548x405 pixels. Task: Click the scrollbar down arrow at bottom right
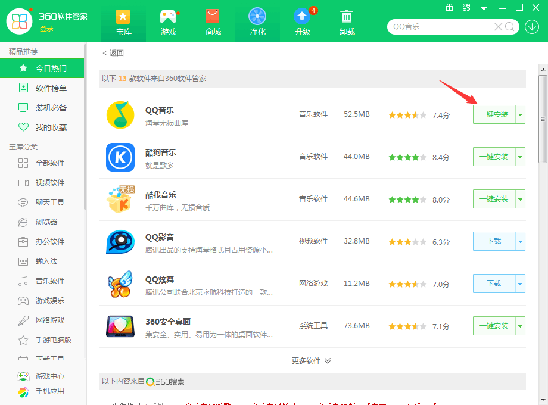tap(543, 400)
